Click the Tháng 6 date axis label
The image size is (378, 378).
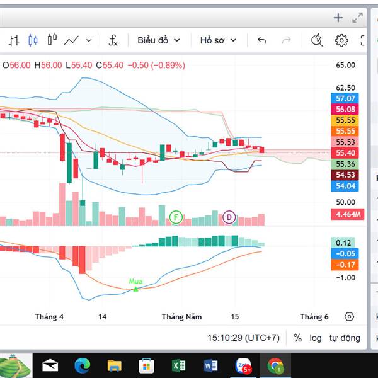point(314,316)
